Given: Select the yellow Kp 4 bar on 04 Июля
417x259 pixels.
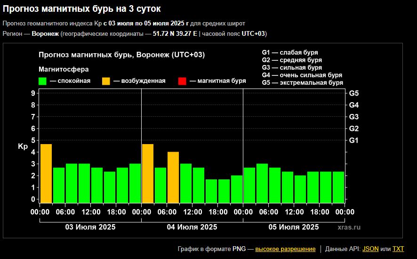Looking at the screenshot, I should pyautogui.click(x=173, y=177).
